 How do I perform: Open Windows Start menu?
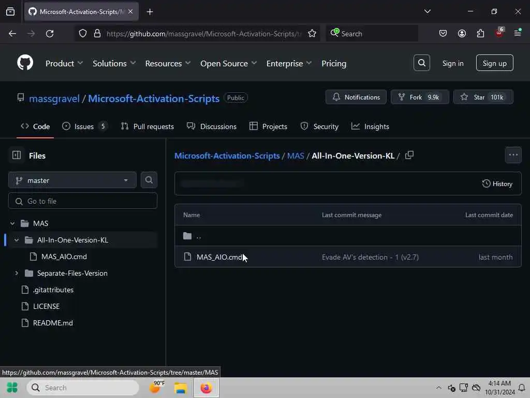[x=12, y=388]
